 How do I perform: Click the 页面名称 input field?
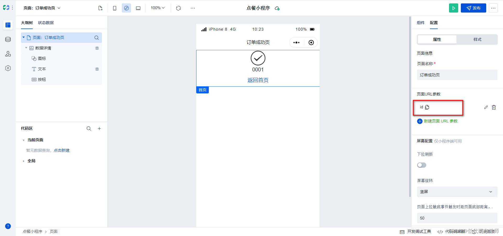[x=457, y=75]
